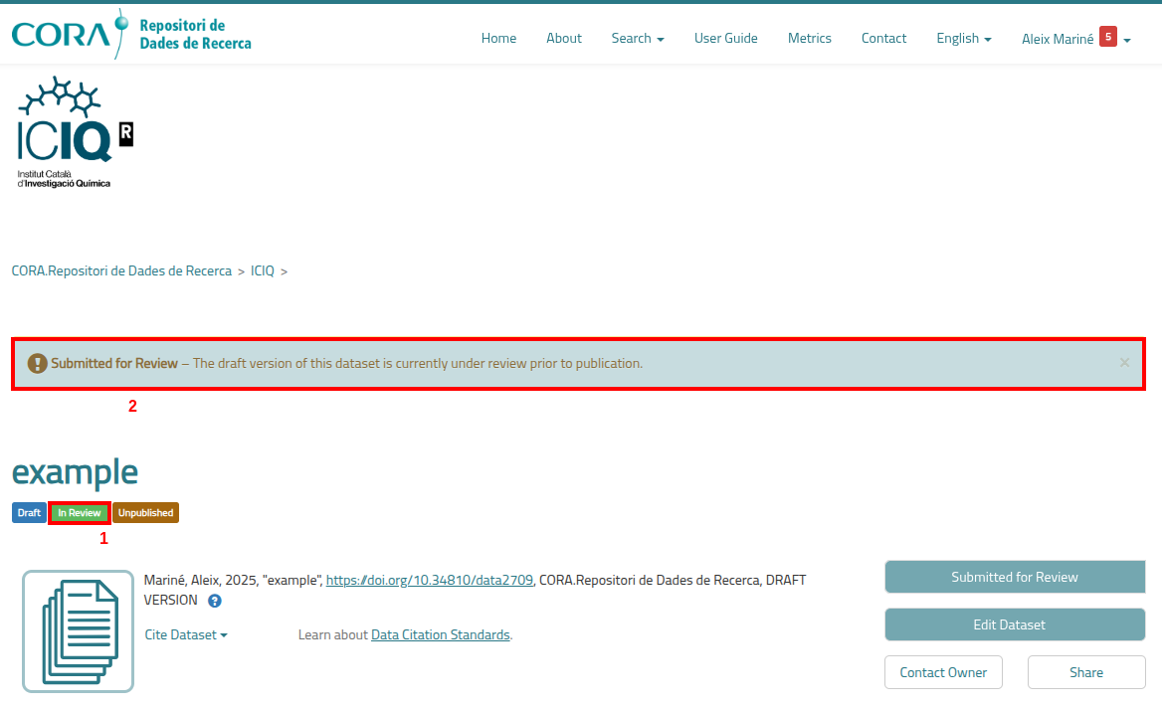
Task: Expand the Aleix Mariné account menu
Action: pyautogui.click(x=1075, y=39)
